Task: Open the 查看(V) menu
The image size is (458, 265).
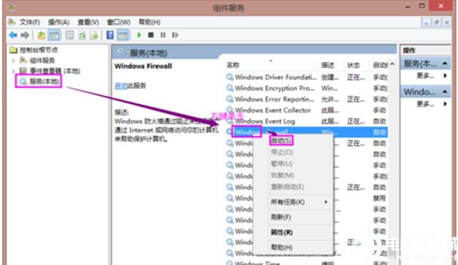Action: pyautogui.click(x=88, y=22)
